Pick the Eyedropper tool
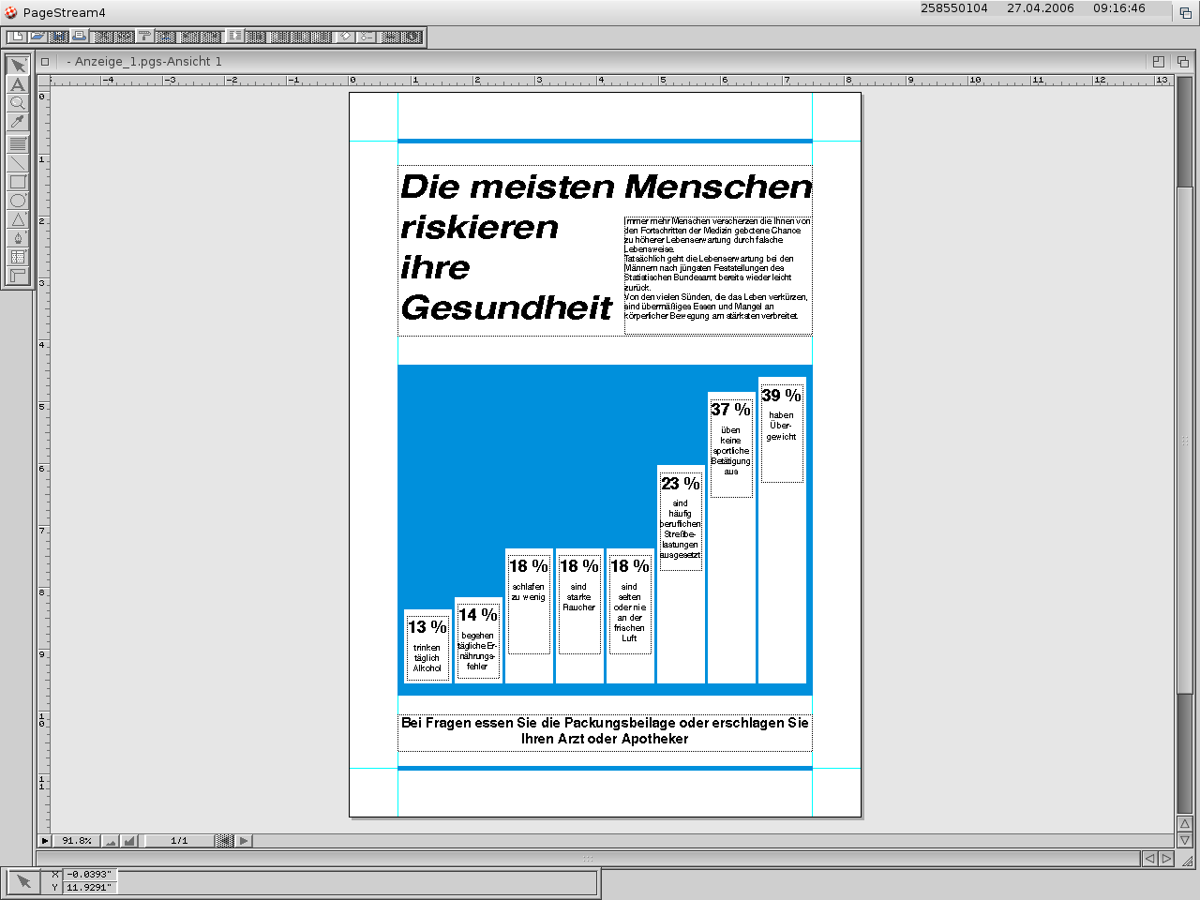The height and width of the screenshot is (900, 1200). point(18,122)
